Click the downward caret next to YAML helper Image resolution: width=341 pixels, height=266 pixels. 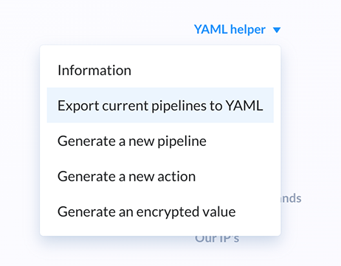coord(277,30)
